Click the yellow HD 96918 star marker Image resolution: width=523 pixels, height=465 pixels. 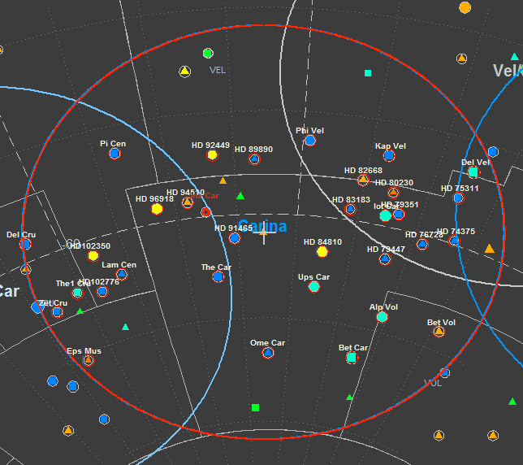(x=157, y=209)
